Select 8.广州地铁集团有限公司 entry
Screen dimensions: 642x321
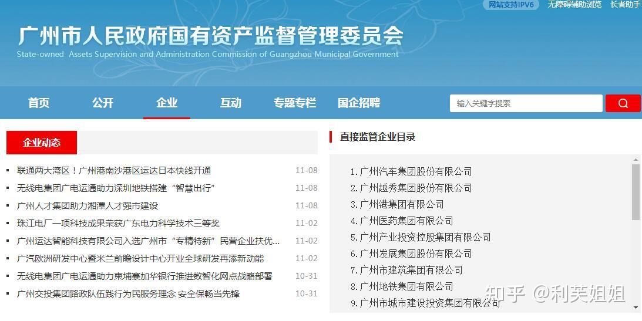pyautogui.click(x=402, y=286)
